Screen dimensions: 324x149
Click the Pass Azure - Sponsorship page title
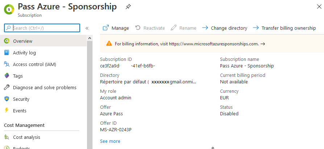[x=67, y=7]
